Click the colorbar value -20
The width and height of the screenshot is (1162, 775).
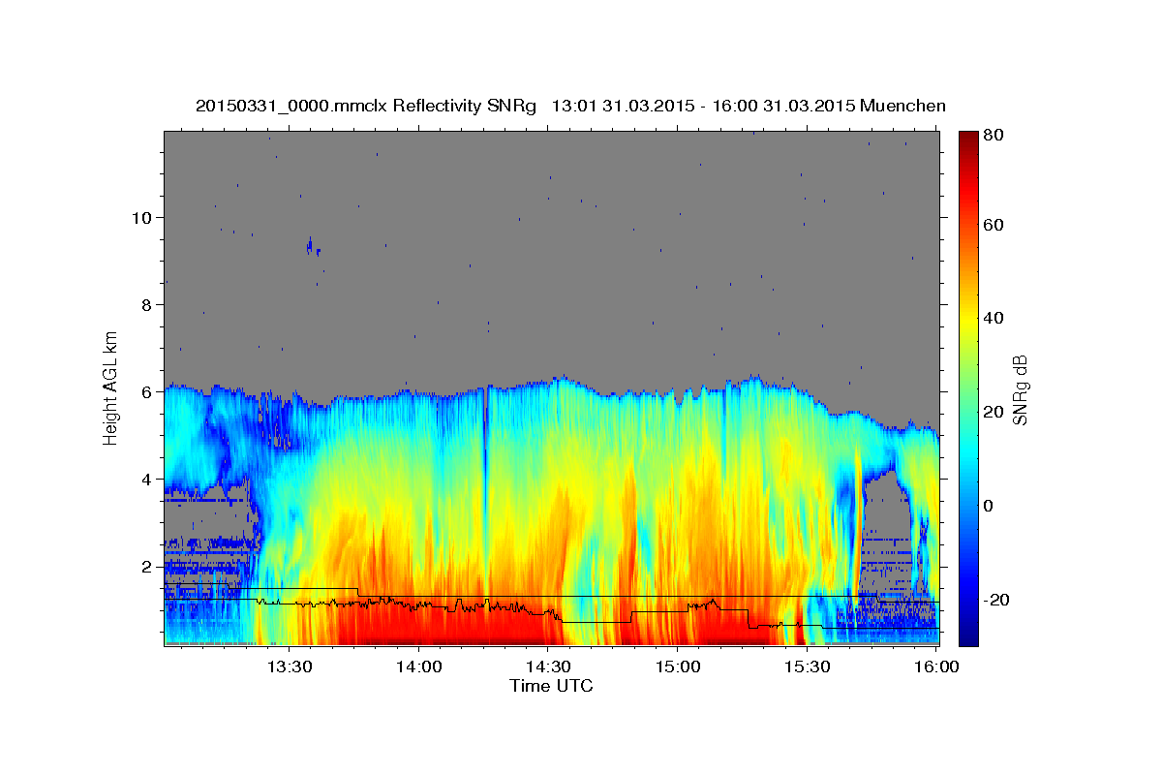pyautogui.click(x=994, y=600)
